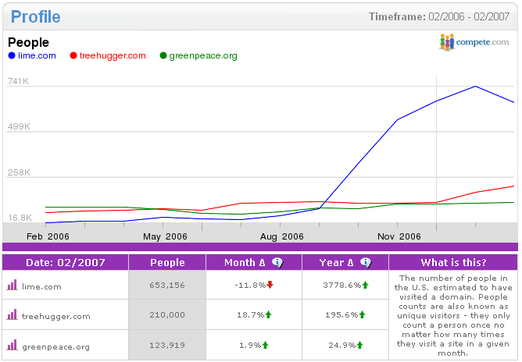Click the 18.7% month change value

click(x=250, y=314)
